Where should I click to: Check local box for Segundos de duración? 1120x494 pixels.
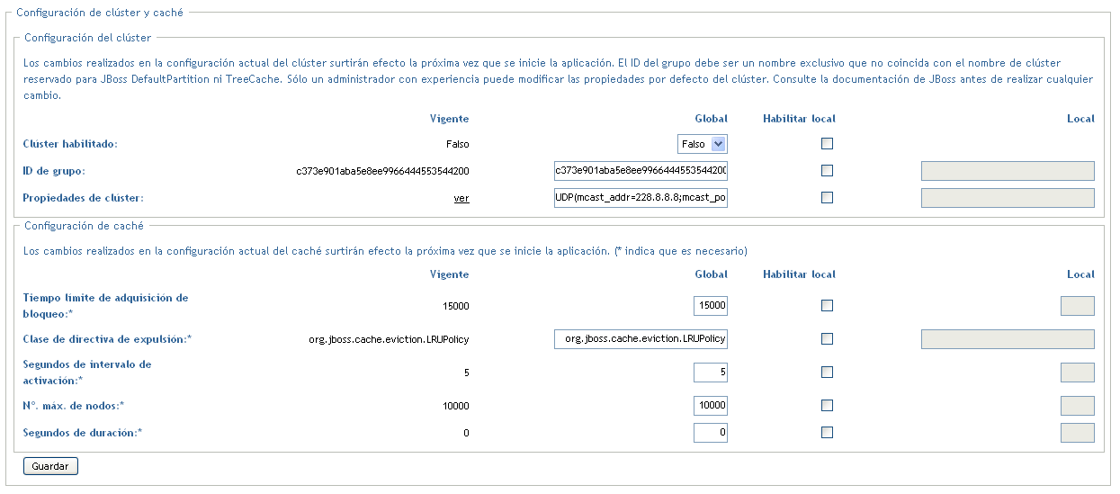point(828,432)
